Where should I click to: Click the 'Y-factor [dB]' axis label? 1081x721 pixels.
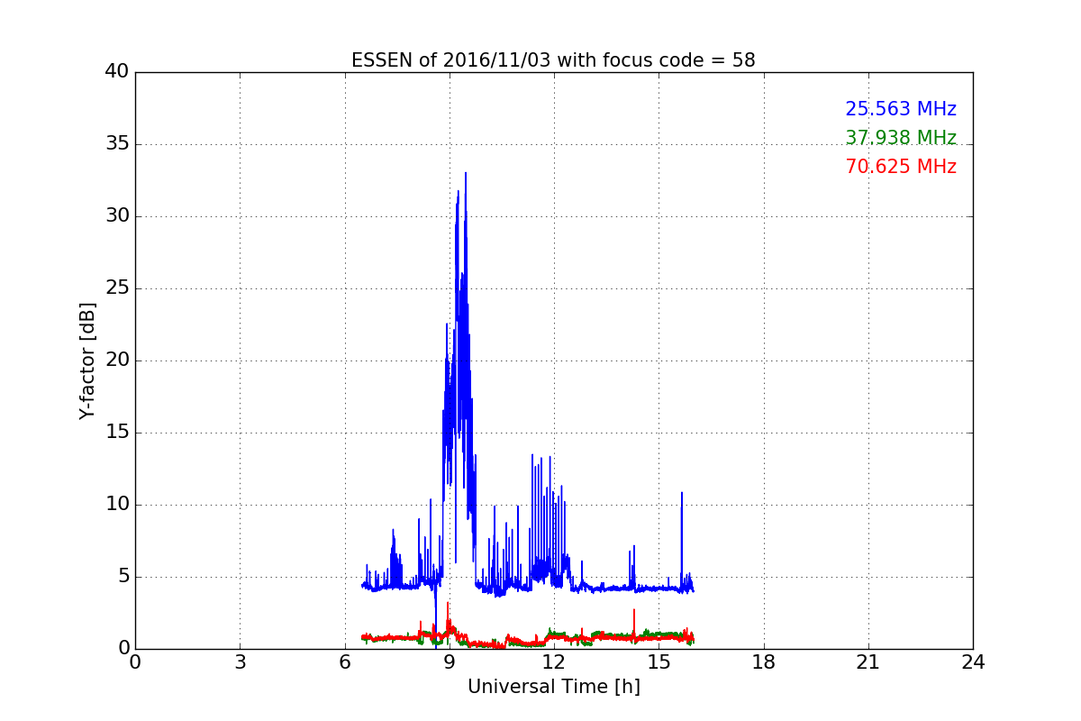87,360
